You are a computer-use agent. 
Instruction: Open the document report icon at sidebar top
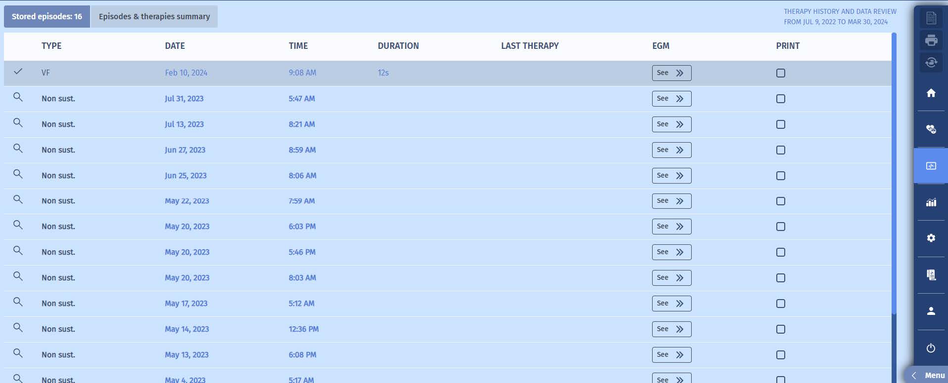pyautogui.click(x=931, y=18)
